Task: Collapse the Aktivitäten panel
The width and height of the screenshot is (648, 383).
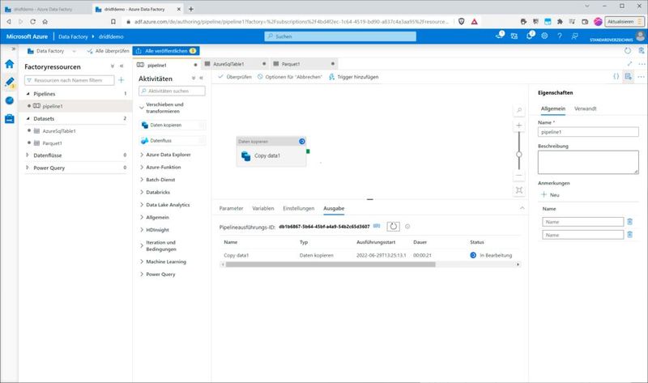Action: 201,78
